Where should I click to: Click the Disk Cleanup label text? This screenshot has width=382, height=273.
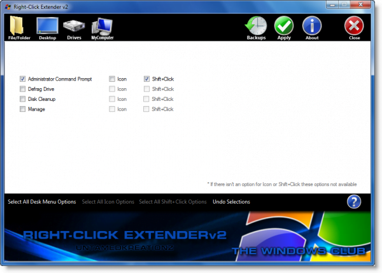(41, 99)
